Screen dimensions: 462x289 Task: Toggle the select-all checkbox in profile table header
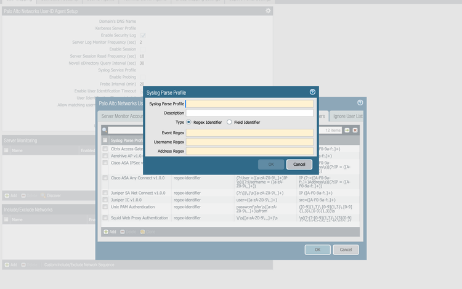point(105,140)
